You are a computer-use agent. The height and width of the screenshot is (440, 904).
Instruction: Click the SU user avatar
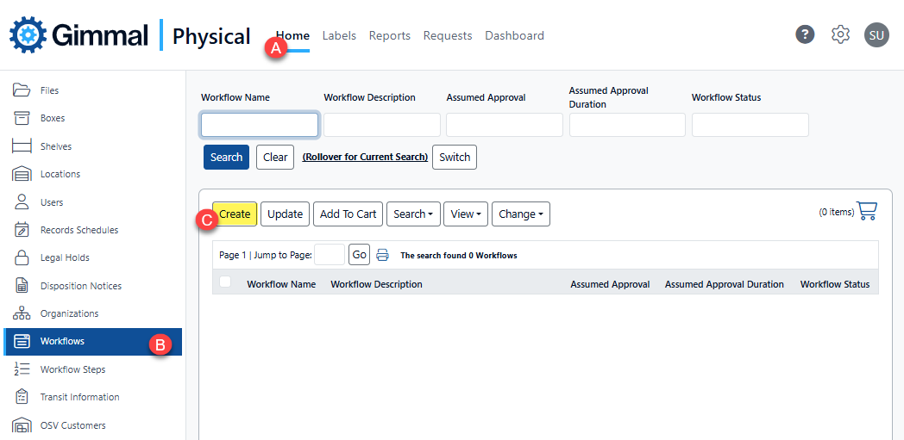(x=876, y=35)
